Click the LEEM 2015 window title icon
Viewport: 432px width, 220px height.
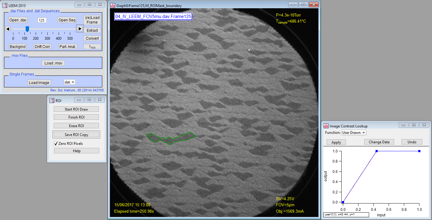click(x=5, y=5)
